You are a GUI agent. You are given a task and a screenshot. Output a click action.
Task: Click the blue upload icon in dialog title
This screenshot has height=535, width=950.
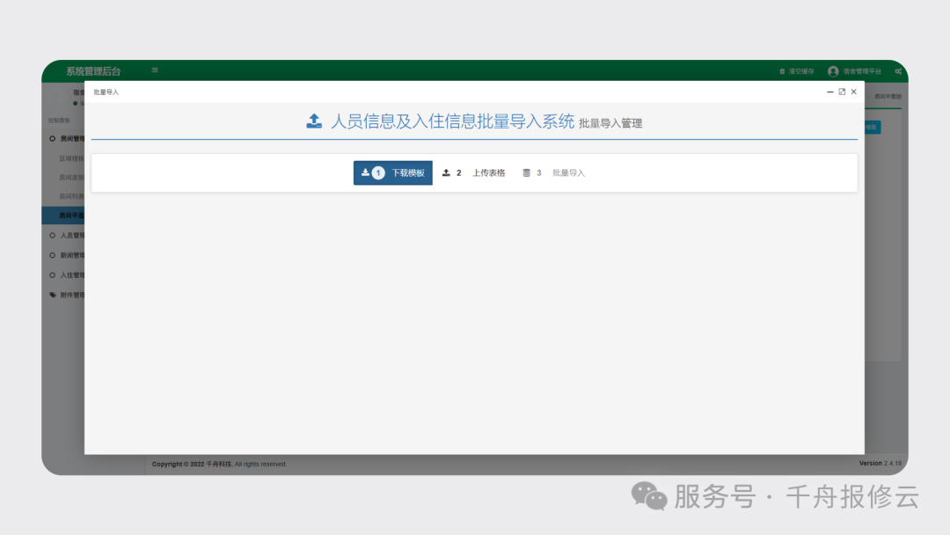click(x=315, y=121)
